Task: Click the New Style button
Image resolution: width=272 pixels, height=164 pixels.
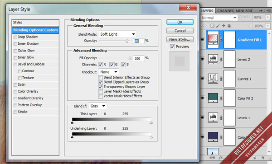Action: (x=180, y=39)
